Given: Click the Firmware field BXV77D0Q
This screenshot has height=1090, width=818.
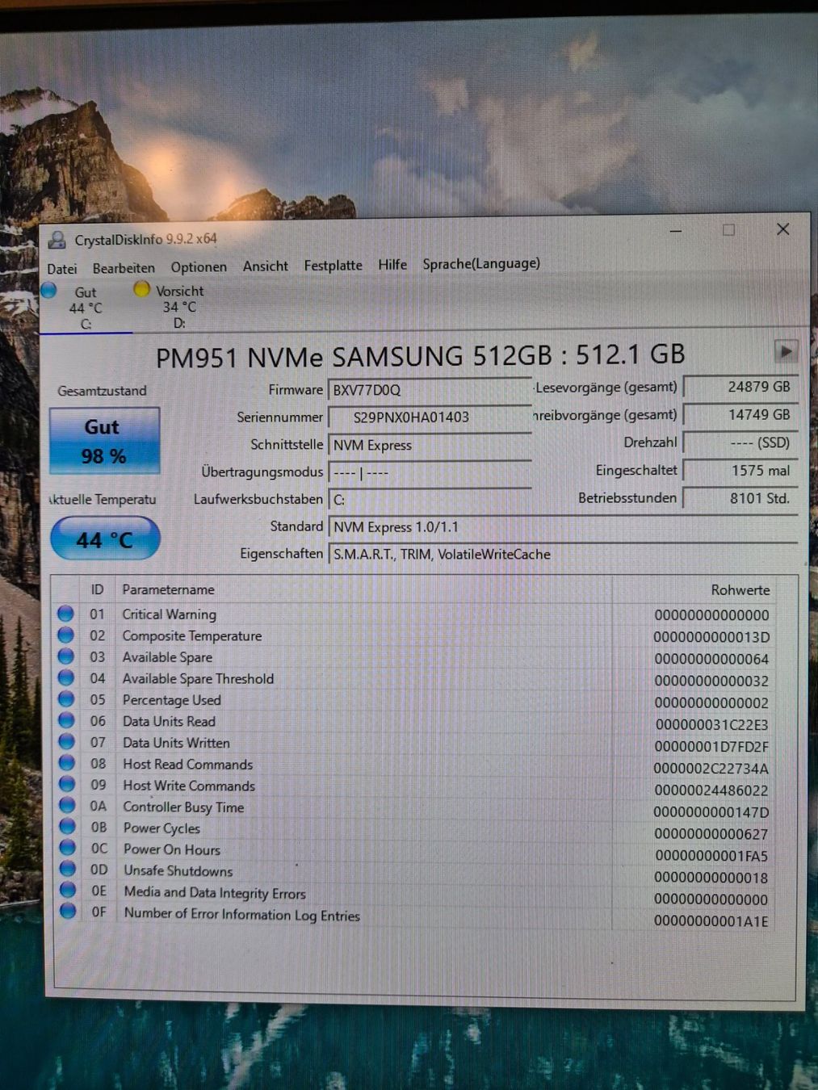Looking at the screenshot, I should coord(429,390).
